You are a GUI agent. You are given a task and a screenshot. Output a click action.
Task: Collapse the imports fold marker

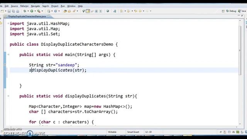8,24
